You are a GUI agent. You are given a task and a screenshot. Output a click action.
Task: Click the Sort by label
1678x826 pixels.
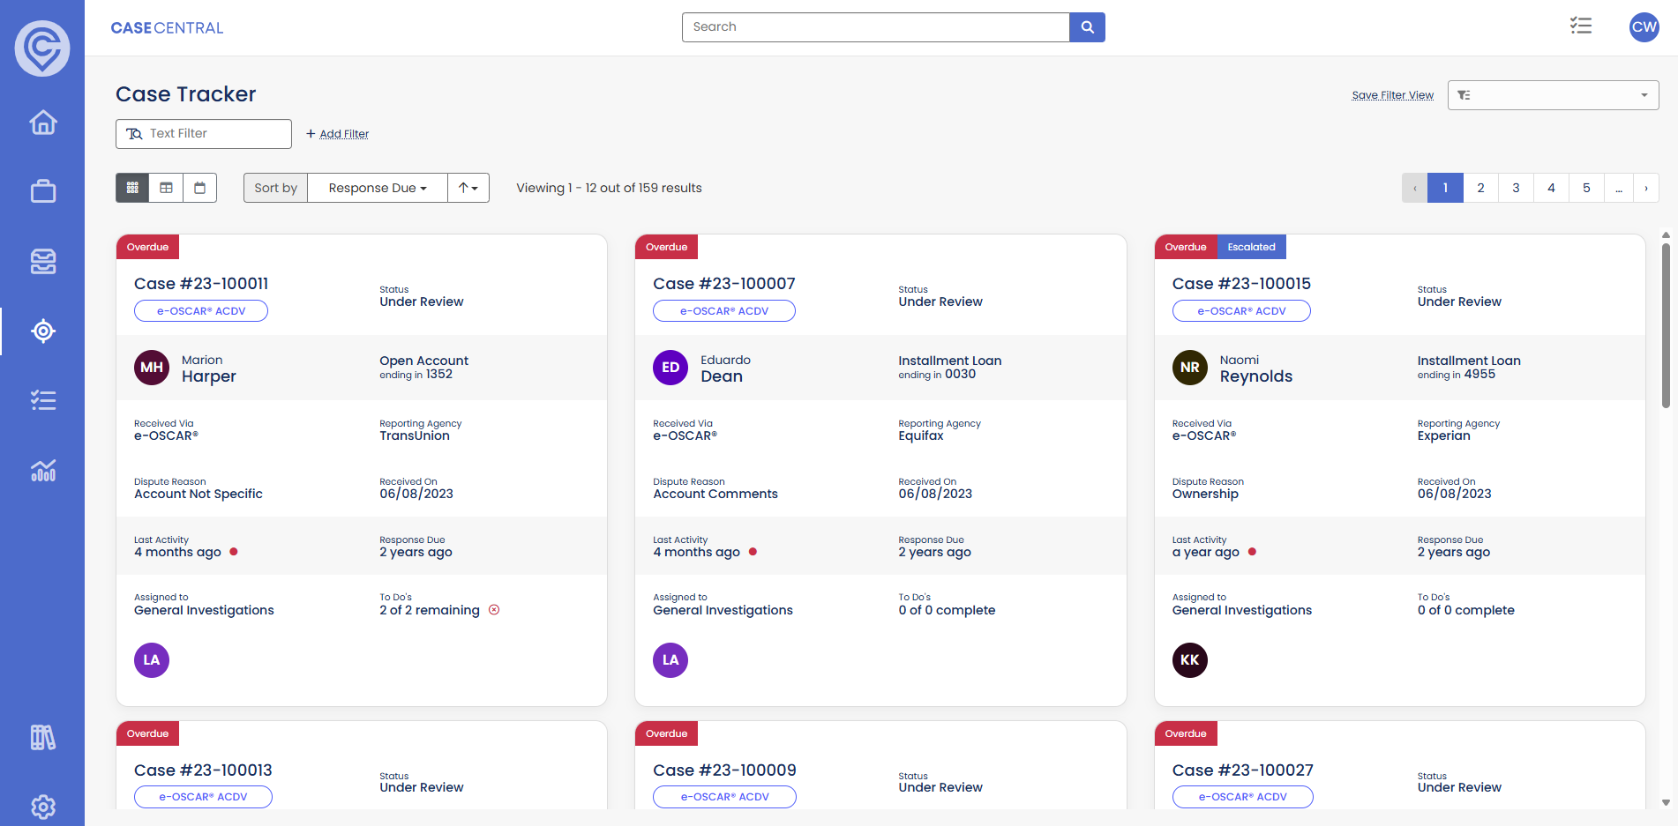tap(275, 188)
